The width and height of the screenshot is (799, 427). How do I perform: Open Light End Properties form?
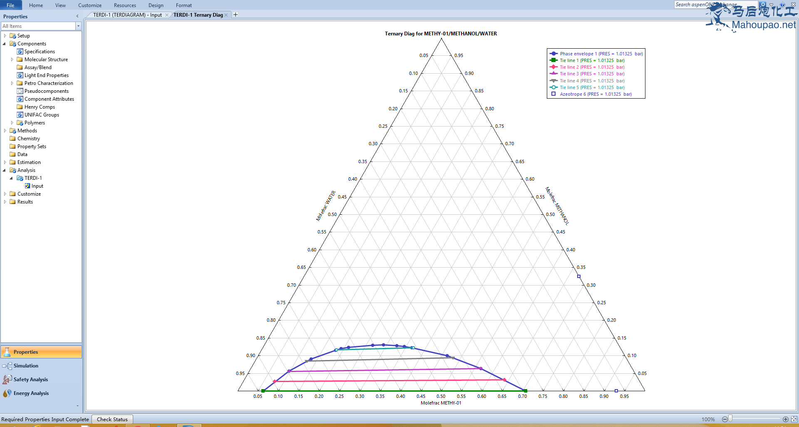(x=42, y=75)
